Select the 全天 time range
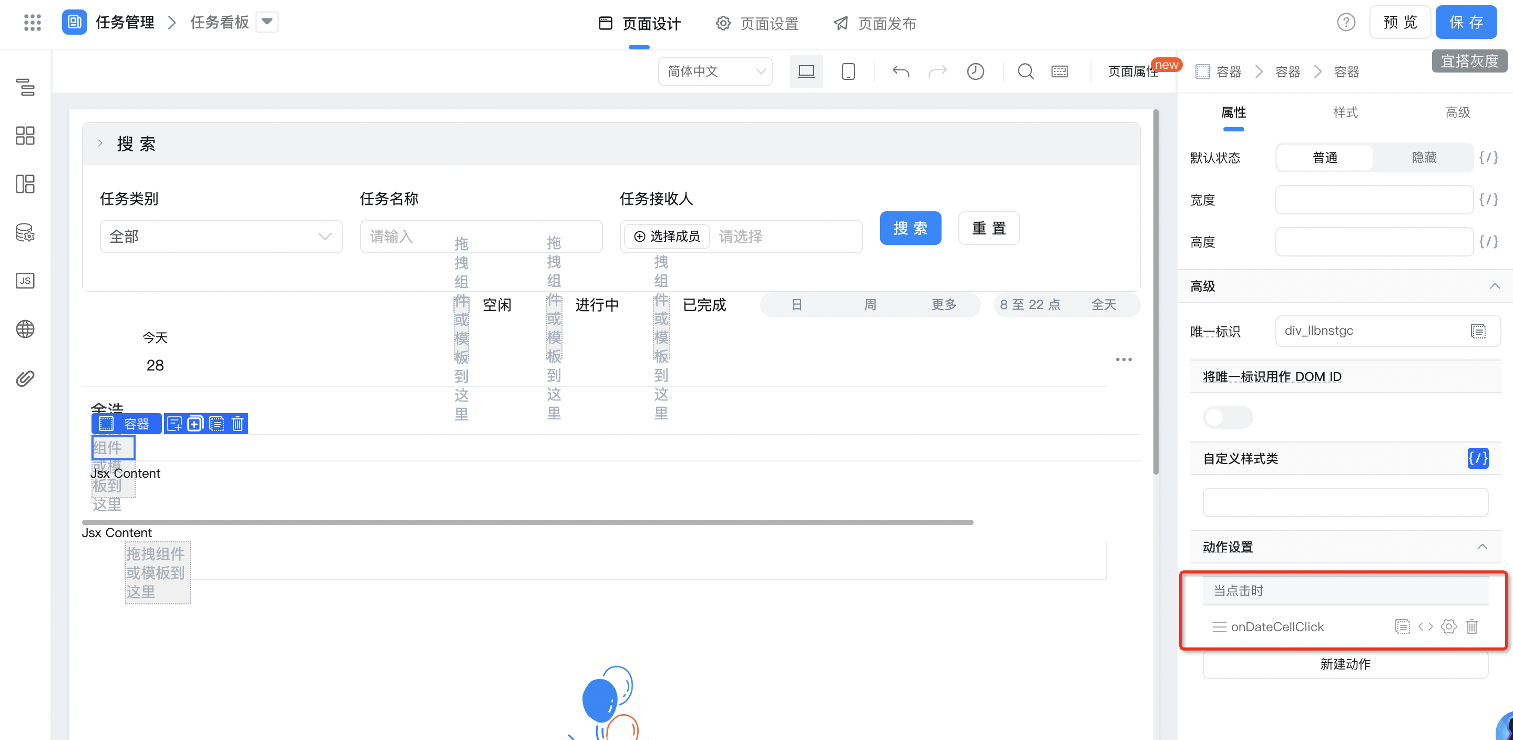1513x740 pixels. tap(1103, 305)
